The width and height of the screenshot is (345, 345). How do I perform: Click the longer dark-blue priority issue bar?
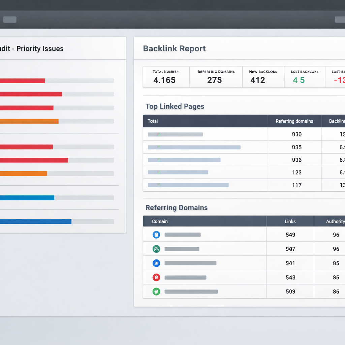pyautogui.click(x=36, y=222)
